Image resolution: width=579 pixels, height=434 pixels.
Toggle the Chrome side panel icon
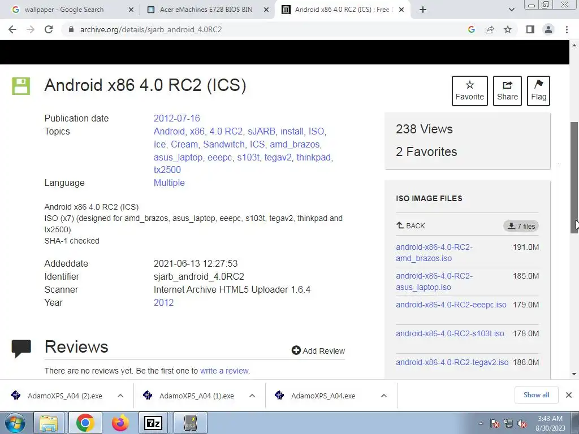click(x=530, y=29)
